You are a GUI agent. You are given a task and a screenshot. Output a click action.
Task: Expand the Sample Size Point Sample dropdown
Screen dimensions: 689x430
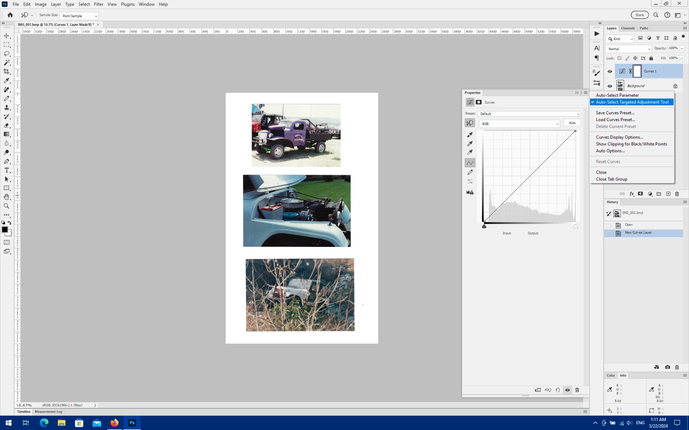pos(79,16)
